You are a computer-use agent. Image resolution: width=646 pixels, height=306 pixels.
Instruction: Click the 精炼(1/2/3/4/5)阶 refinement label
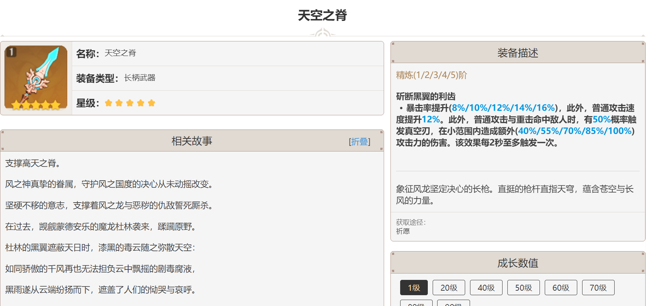432,75
